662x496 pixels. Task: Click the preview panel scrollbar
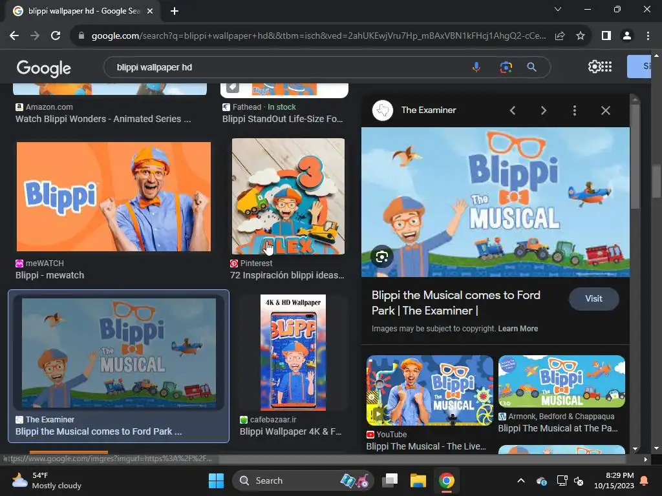coord(635,156)
